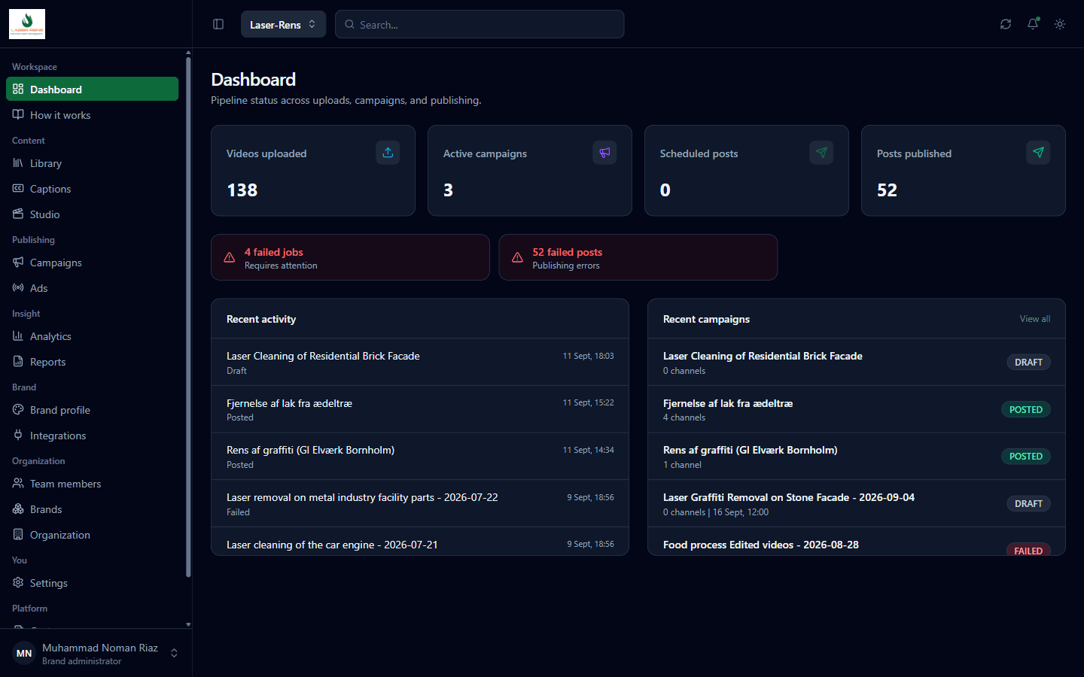The image size is (1084, 677).
Task: Click the Integrations plug icon
Action: tap(18, 436)
